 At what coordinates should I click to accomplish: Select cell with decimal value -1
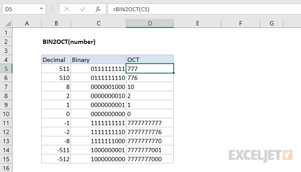[56, 123]
